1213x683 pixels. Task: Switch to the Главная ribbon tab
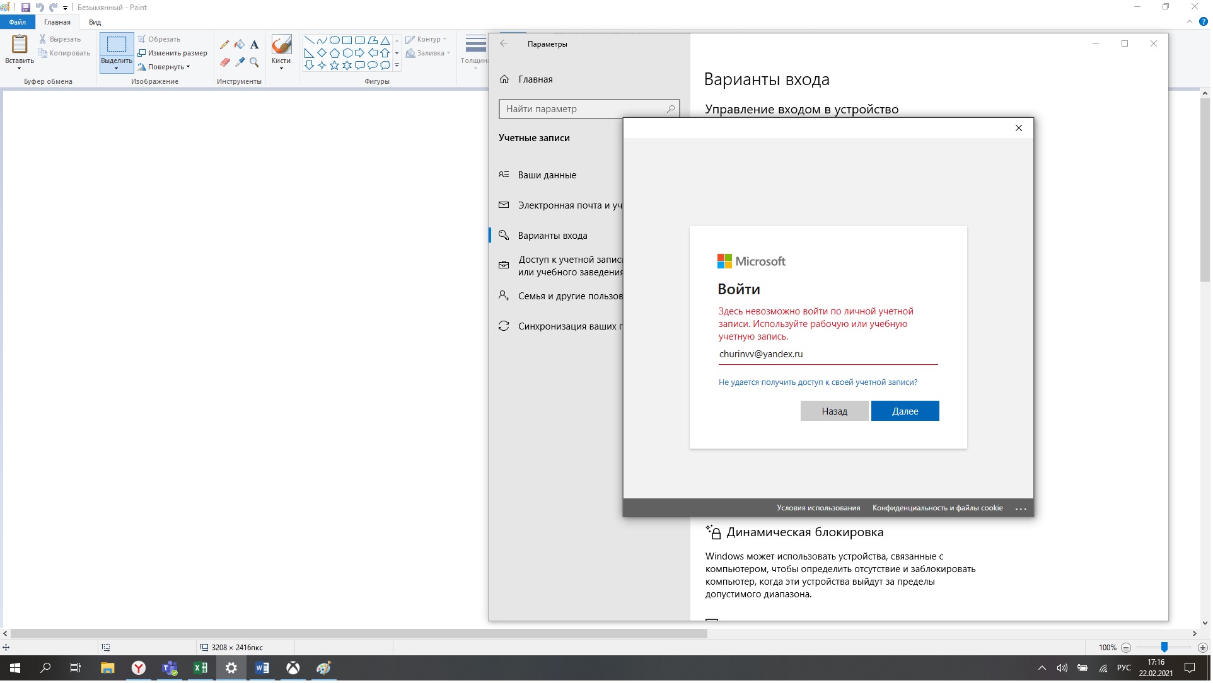[x=57, y=22]
